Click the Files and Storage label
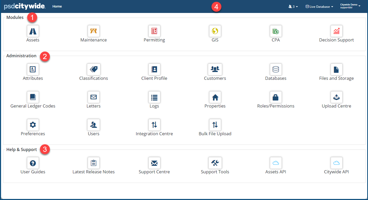 [x=337, y=78]
